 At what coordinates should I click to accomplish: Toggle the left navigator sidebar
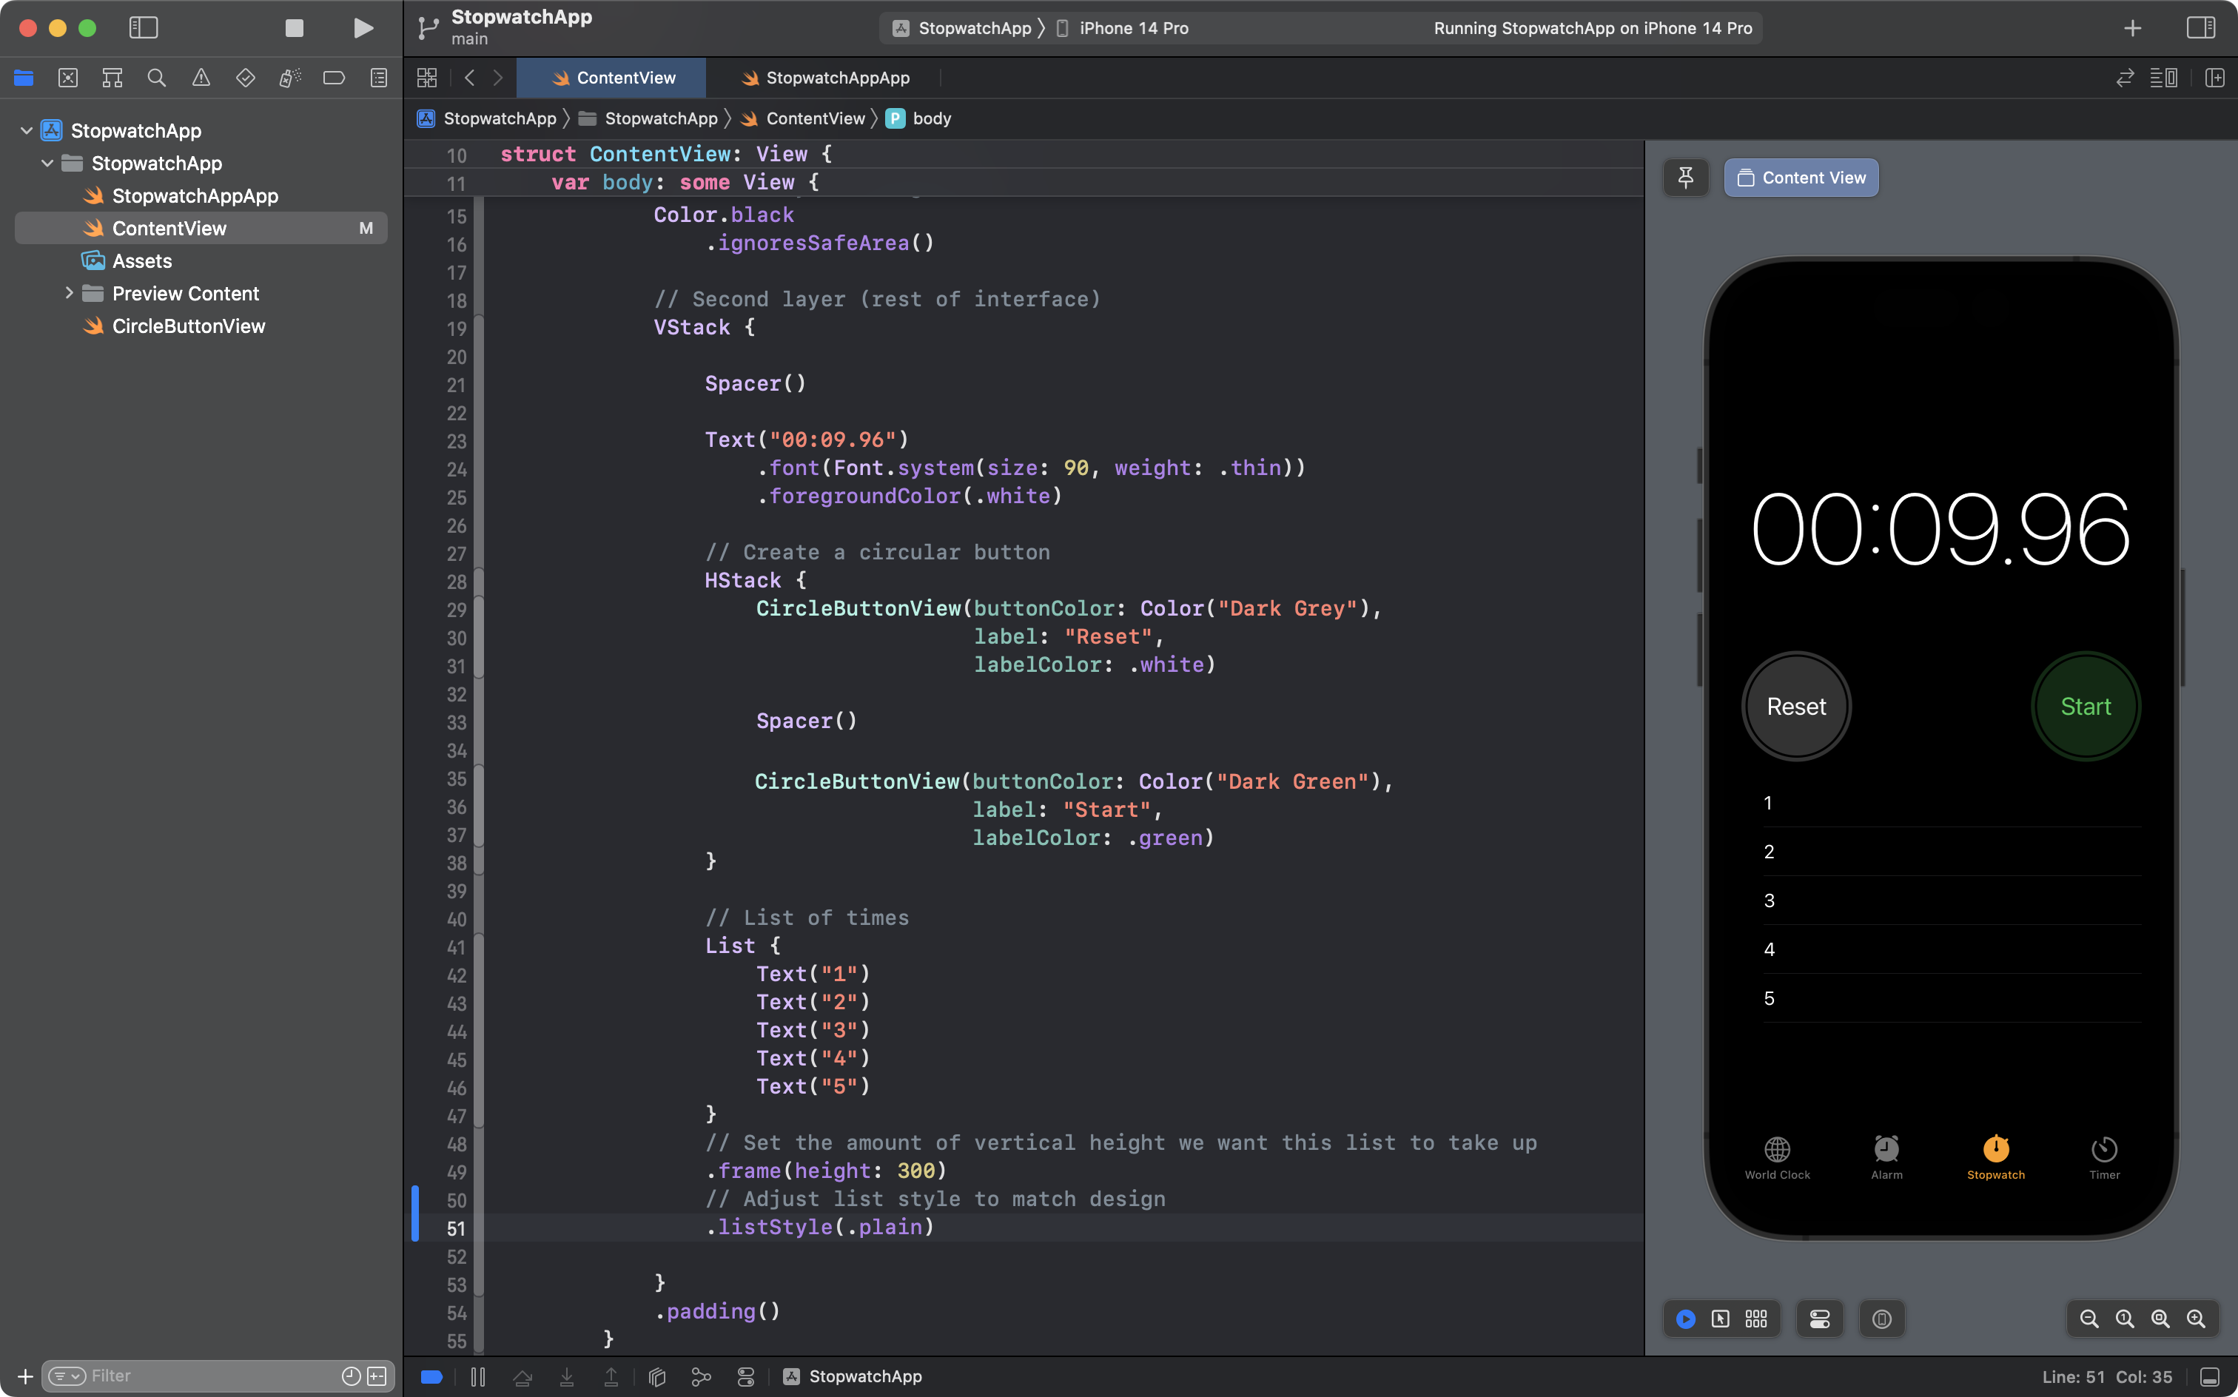(144, 27)
